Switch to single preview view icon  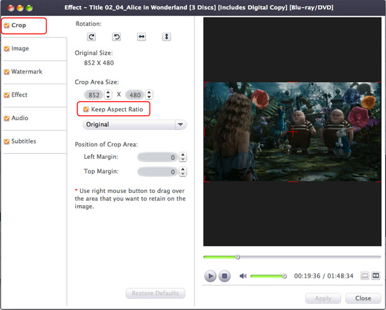tap(365, 276)
